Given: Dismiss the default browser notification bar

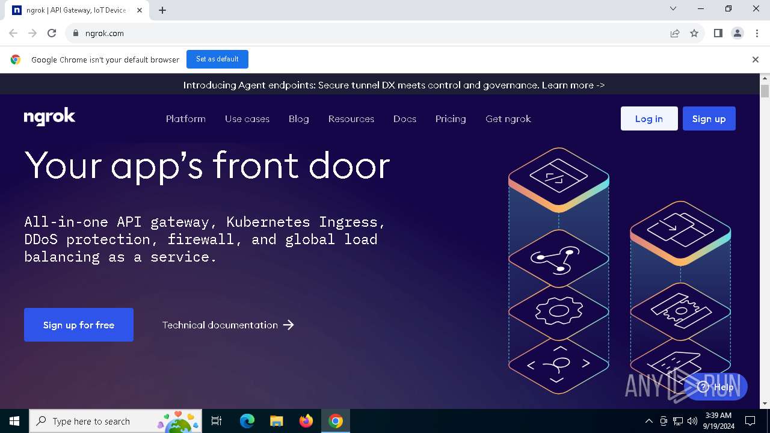Looking at the screenshot, I should coord(756,60).
